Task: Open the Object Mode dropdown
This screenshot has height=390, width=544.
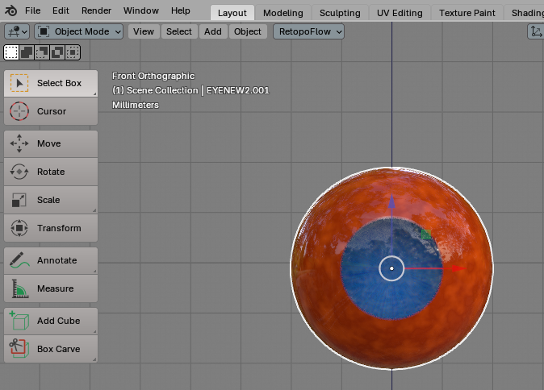Action: click(79, 31)
